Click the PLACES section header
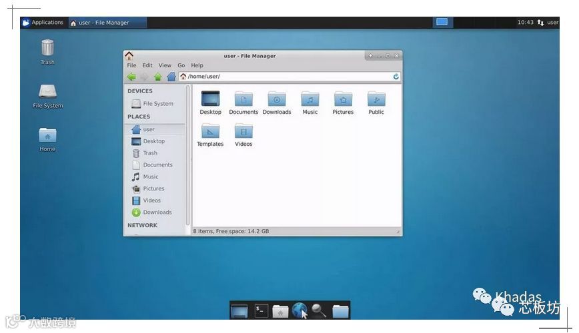Viewport: 579px width, 333px height. [x=139, y=117]
